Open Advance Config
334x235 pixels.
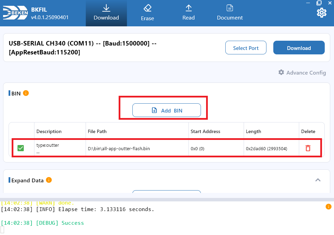302,73
